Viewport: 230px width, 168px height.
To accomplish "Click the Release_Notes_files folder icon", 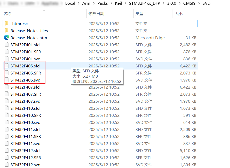I will pos(6,31).
